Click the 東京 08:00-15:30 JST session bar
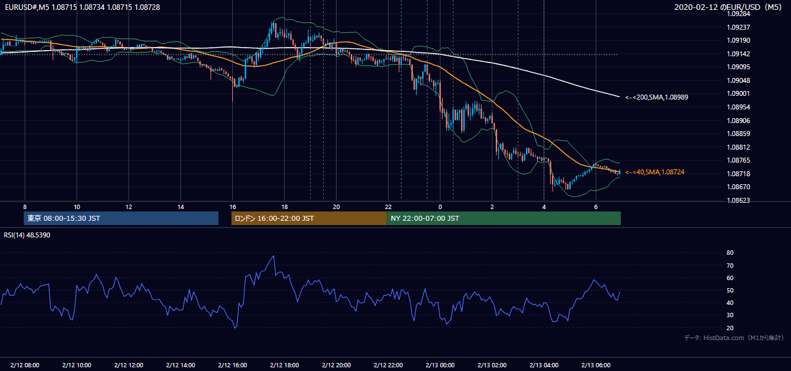Image resolution: width=791 pixels, height=371 pixels. (x=121, y=218)
